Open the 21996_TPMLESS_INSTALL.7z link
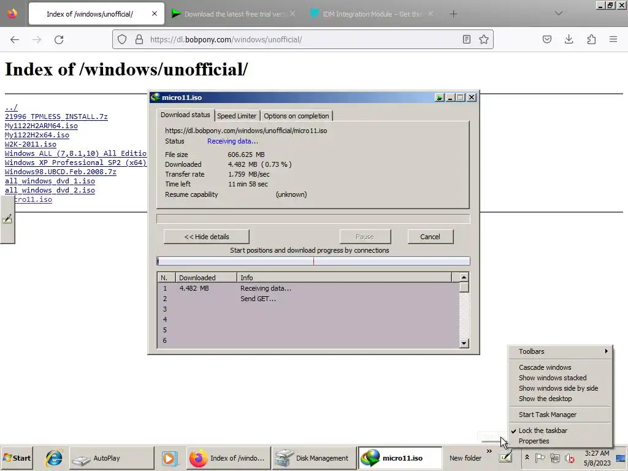628x471 pixels. [x=56, y=117]
